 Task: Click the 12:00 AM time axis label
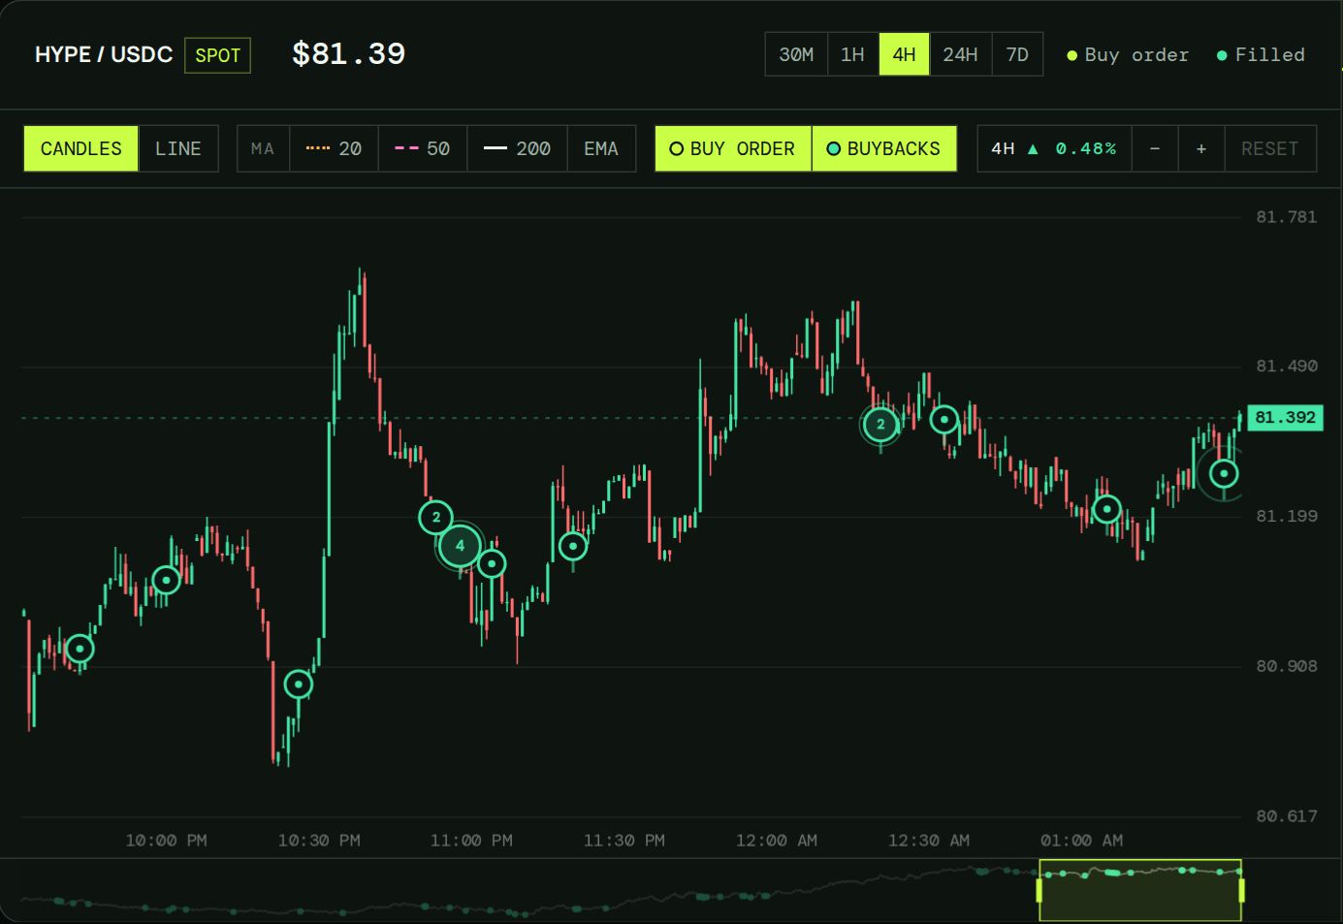777,841
